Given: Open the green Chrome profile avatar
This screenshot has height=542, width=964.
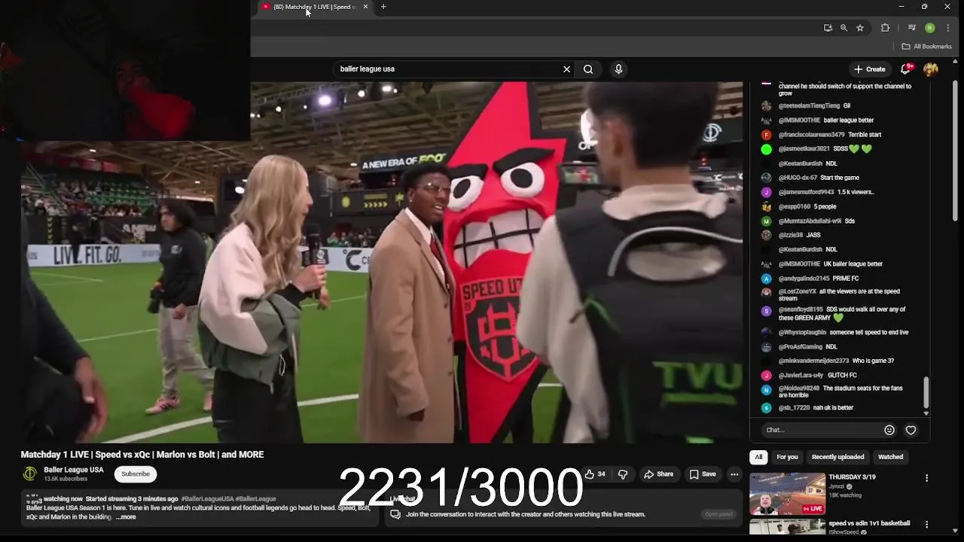Looking at the screenshot, I should [930, 28].
